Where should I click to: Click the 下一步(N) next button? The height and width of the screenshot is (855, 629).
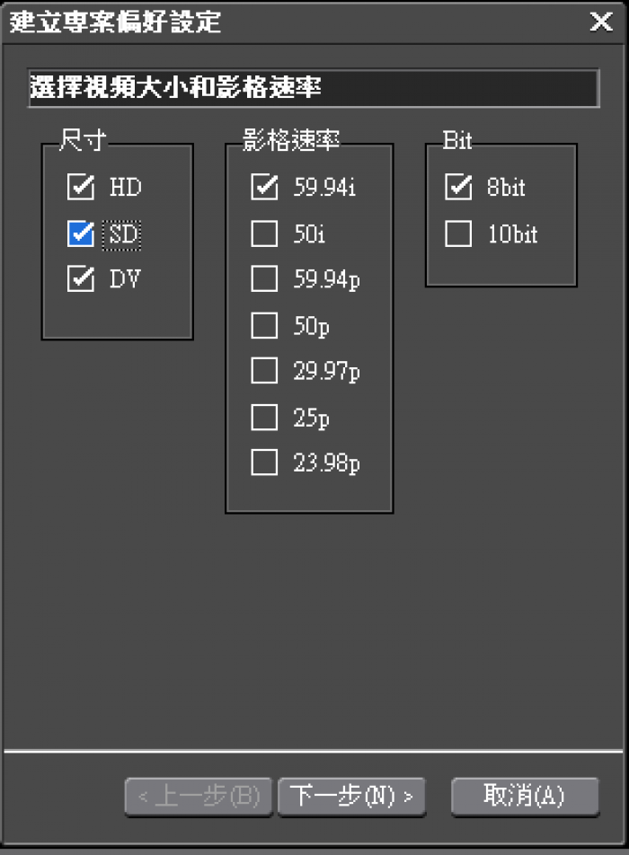click(351, 797)
